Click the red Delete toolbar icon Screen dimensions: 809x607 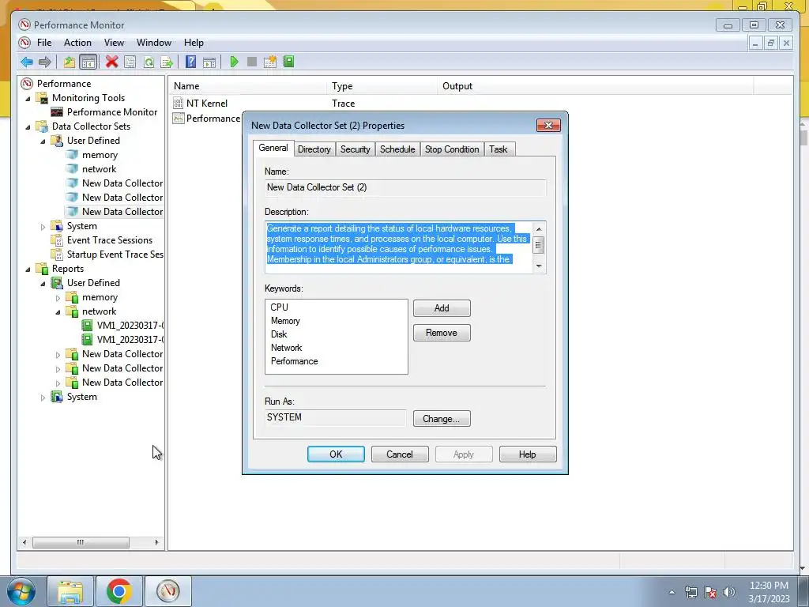(111, 62)
